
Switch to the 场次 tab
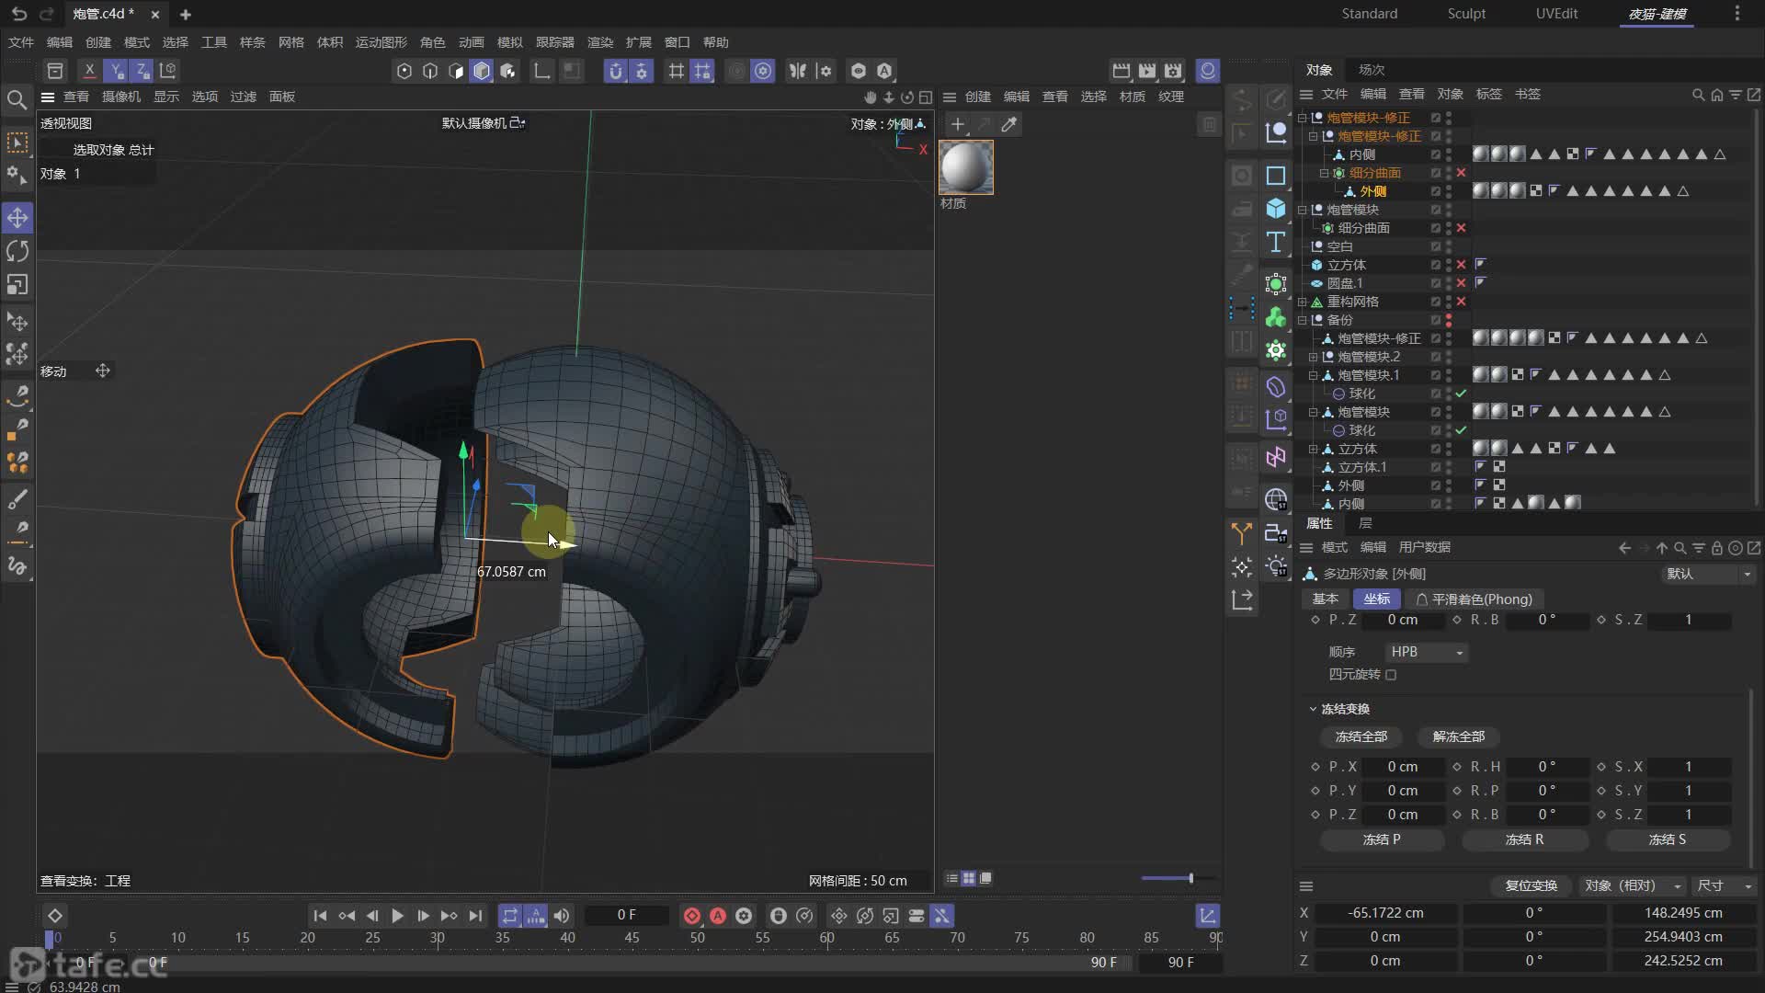[1372, 70]
